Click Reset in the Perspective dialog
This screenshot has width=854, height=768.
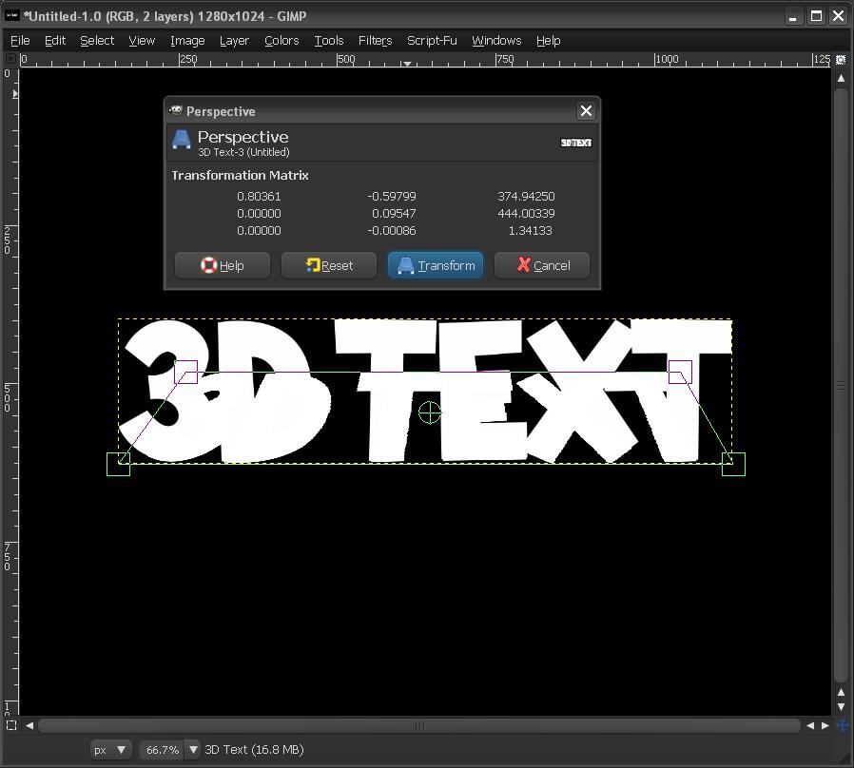(x=328, y=265)
